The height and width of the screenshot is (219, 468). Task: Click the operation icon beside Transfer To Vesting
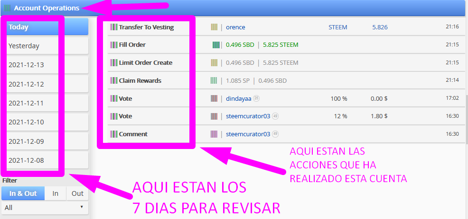(114, 27)
